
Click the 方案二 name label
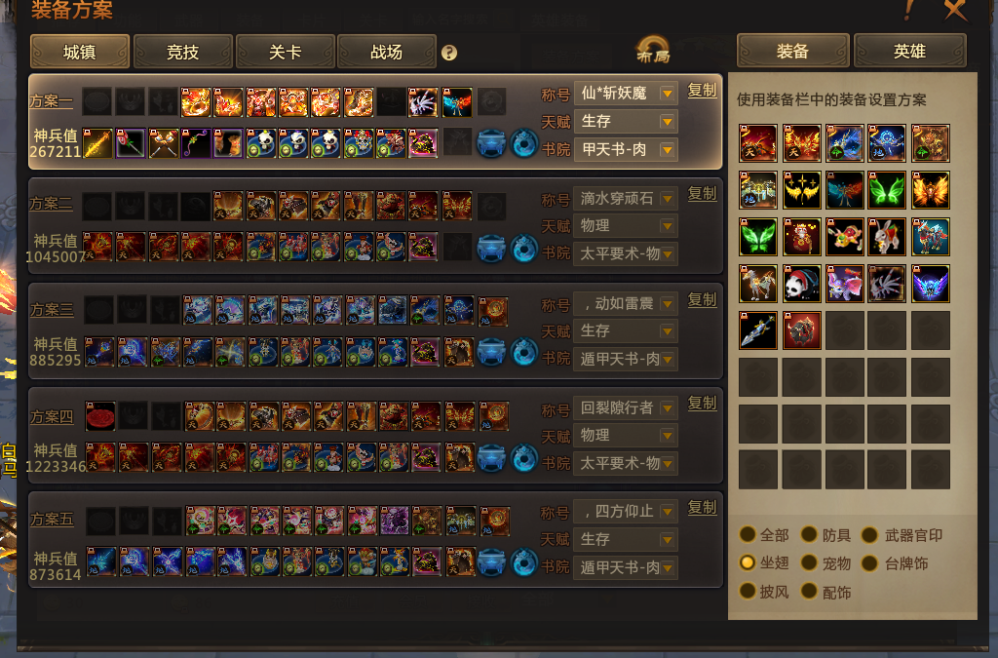tap(51, 204)
